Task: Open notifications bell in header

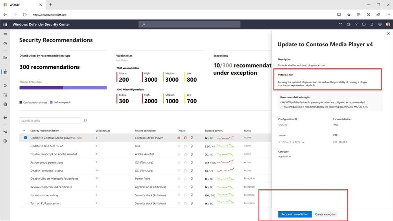Action: coord(372,24)
